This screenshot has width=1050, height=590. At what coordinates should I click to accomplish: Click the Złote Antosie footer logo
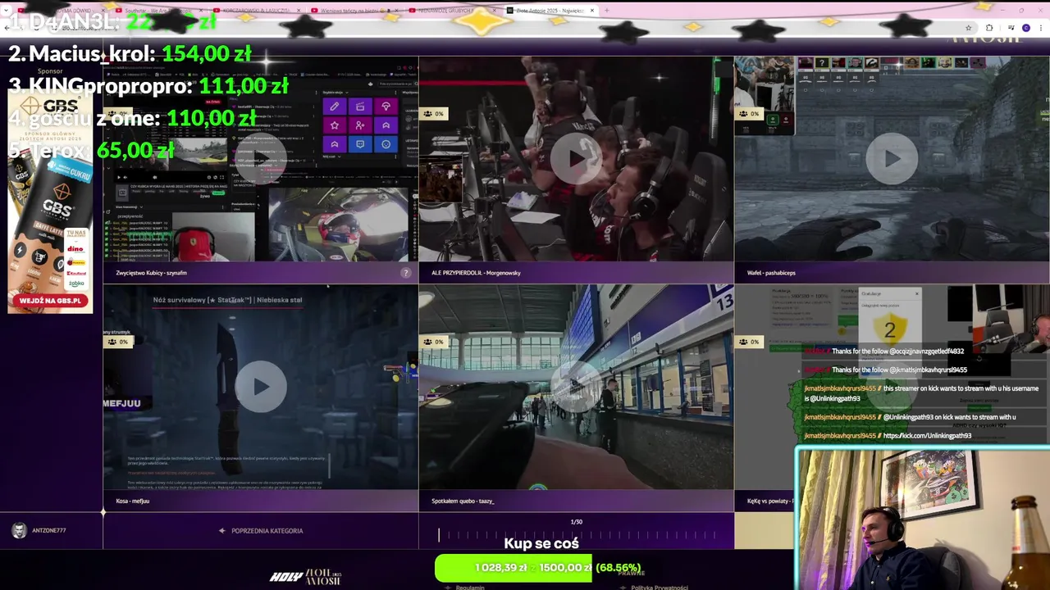[x=323, y=577]
